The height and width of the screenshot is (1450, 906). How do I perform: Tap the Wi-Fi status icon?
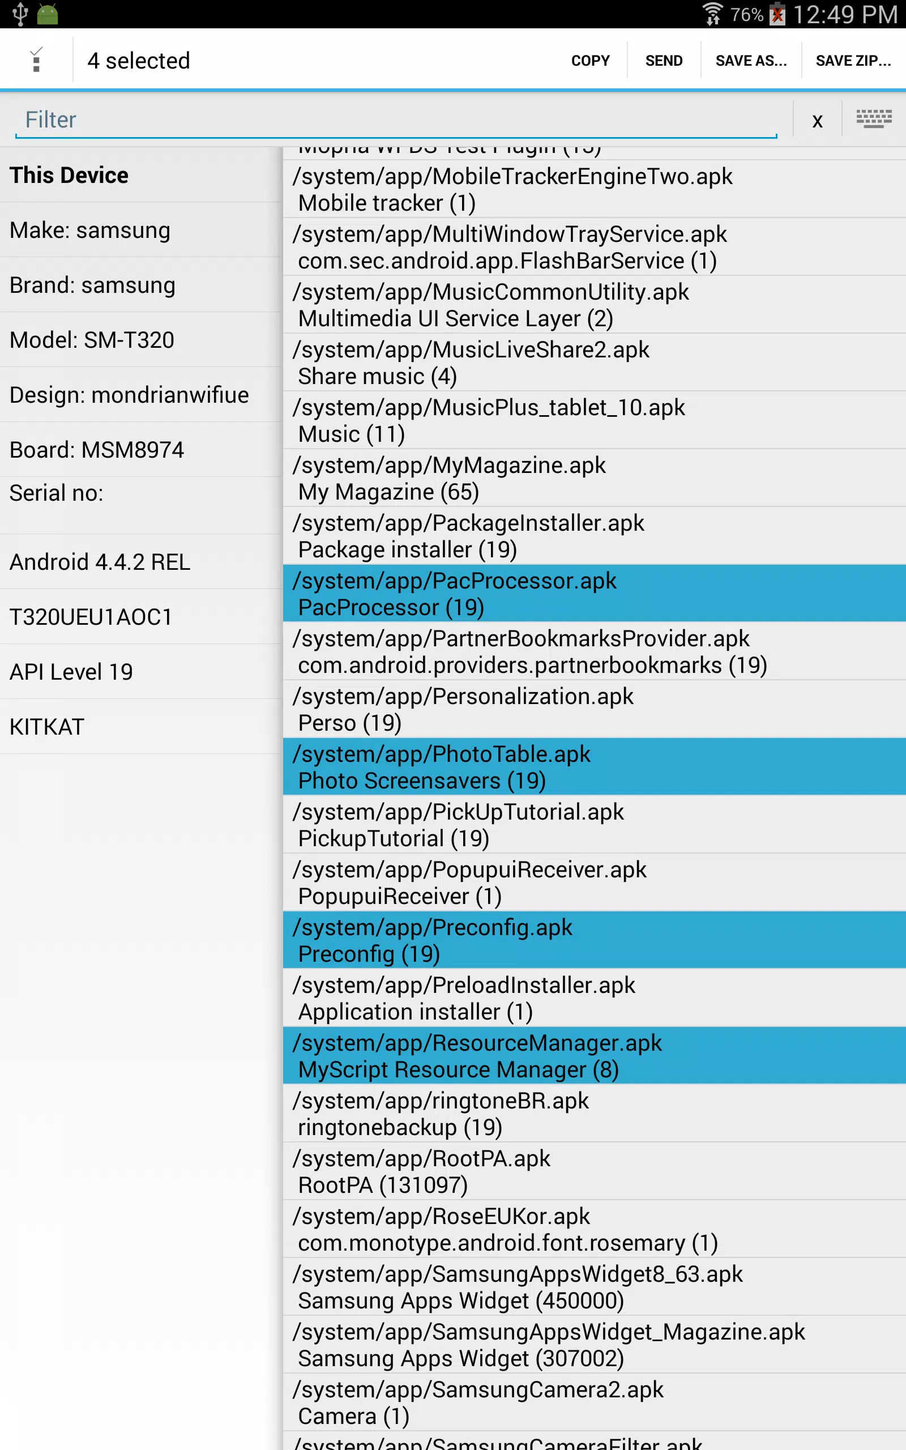[712, 14]
